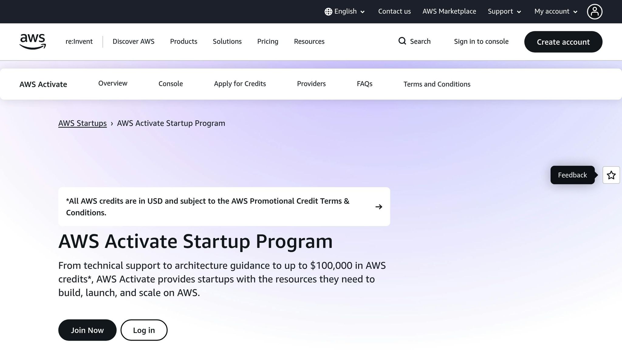Screen dimensions: 622x350
Task: Expand the My account dropdown
Action: (555, 12)
